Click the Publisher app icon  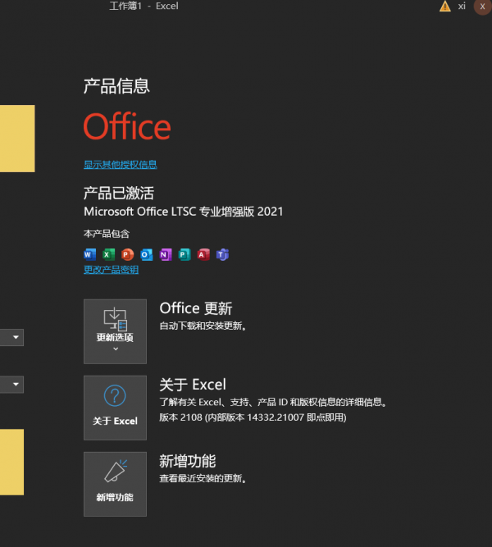[184, 255]
